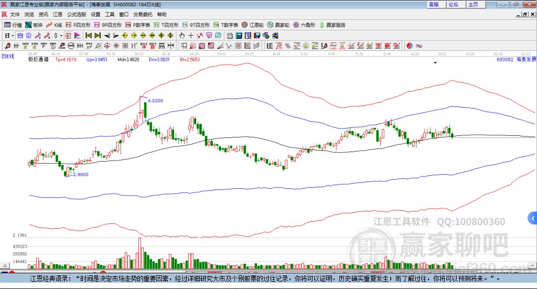Click the 日K线 chart label
This screenshot has height=289, width=537.
tap(8, 56)
